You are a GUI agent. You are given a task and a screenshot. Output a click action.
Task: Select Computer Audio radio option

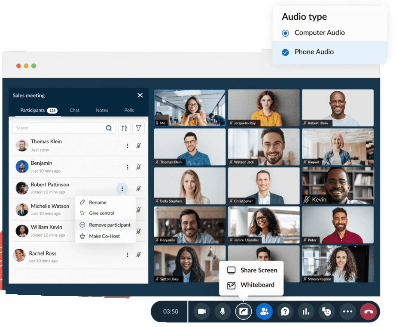coord(285,33)
